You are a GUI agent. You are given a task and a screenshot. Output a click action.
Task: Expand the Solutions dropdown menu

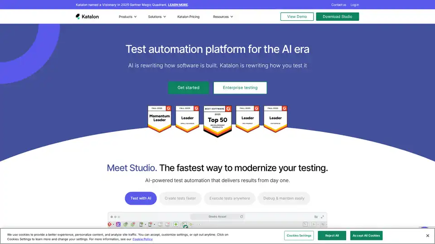pos(157,17)
